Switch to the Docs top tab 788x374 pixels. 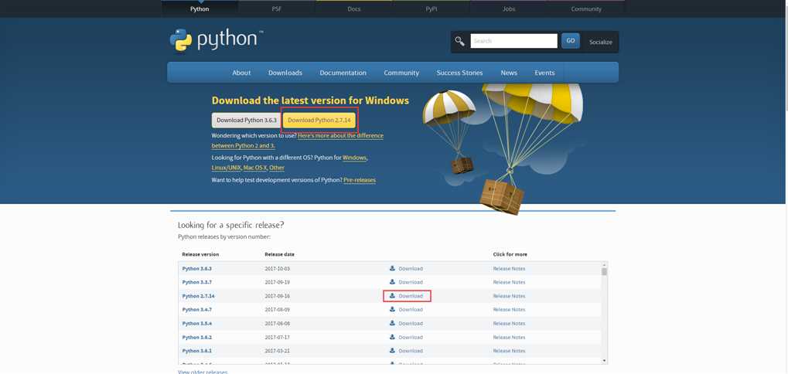(x=354, y=8)
